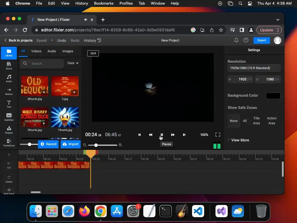Click Undo in the editor toolbar

[61, 40]
